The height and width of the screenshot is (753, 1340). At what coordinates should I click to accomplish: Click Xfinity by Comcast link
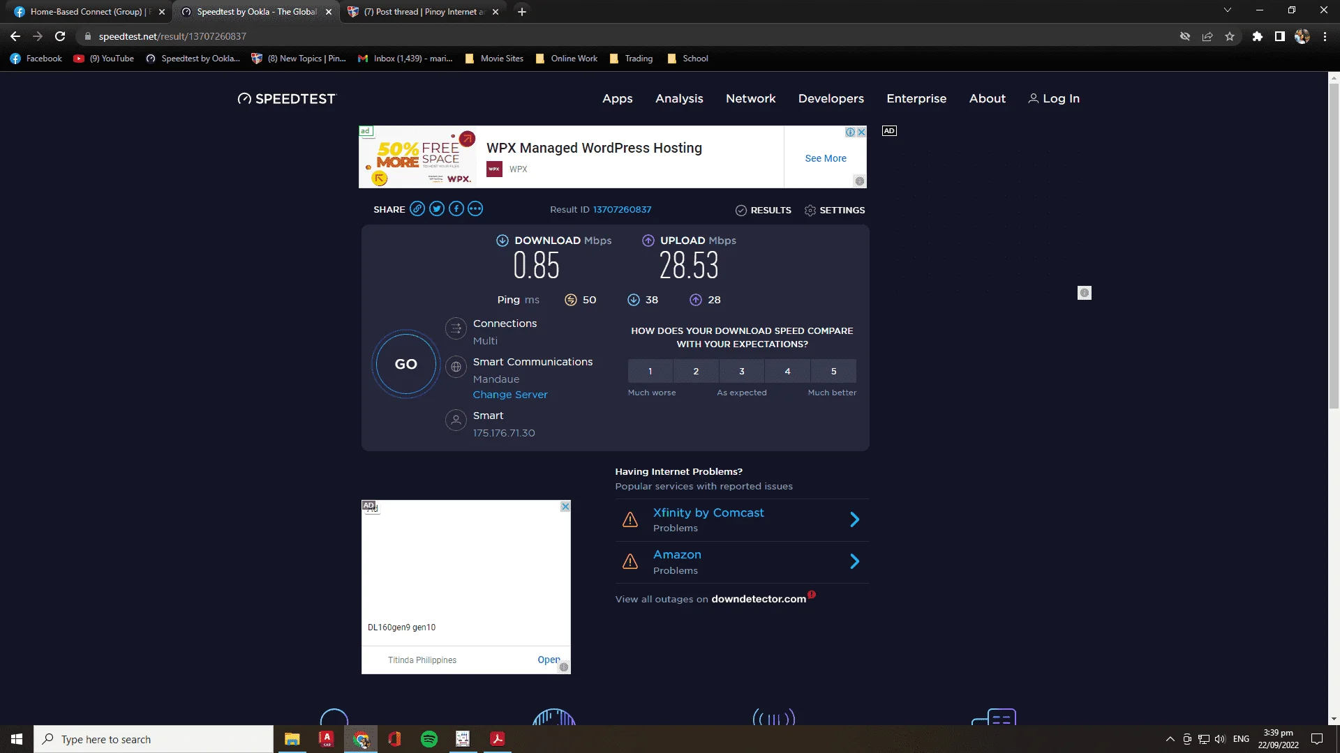pyautogui.click(x=708, y=512)
